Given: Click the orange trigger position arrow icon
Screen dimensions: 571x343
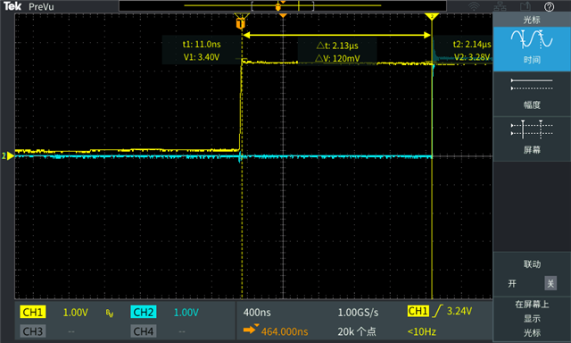Looking at the screenshot, I should [251, 330].
